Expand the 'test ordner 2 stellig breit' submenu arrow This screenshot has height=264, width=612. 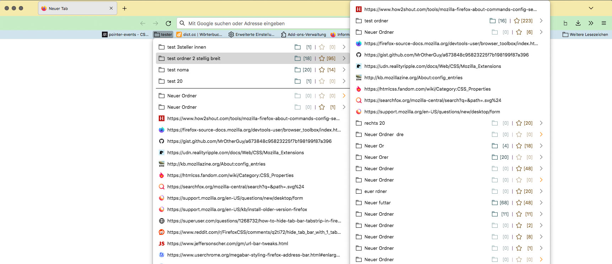point(344,58)
